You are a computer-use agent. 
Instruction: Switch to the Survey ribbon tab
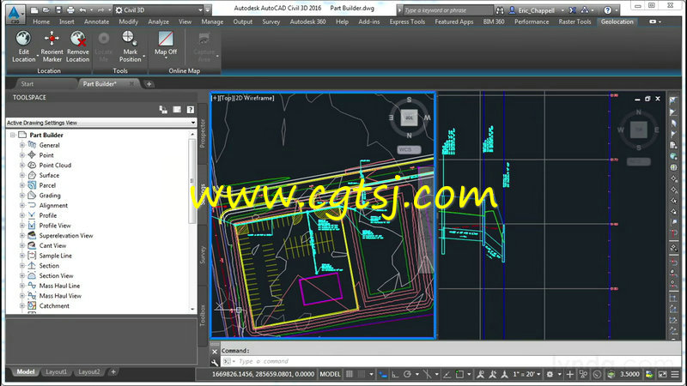271,21
